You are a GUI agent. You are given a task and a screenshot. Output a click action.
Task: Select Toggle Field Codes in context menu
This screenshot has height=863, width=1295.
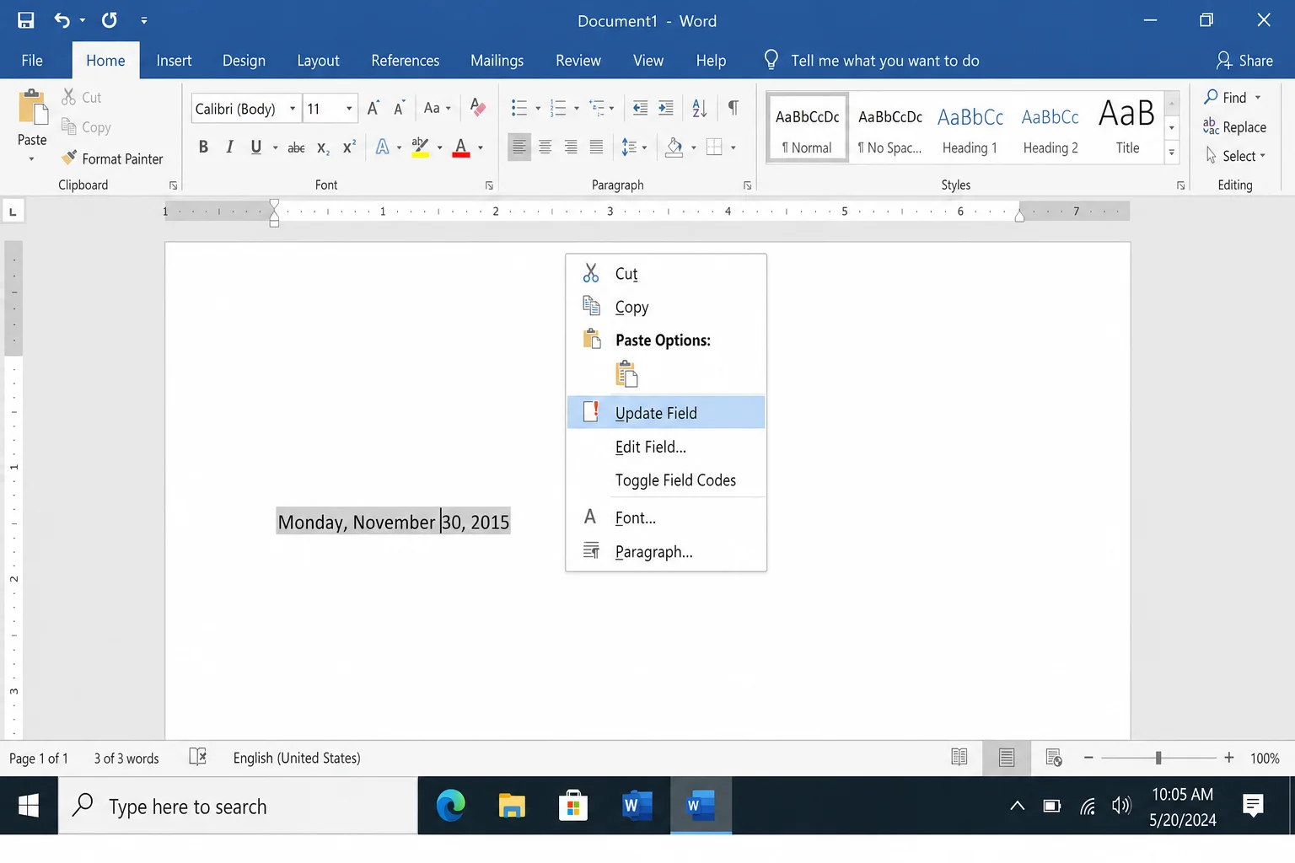tap(666, 480)
